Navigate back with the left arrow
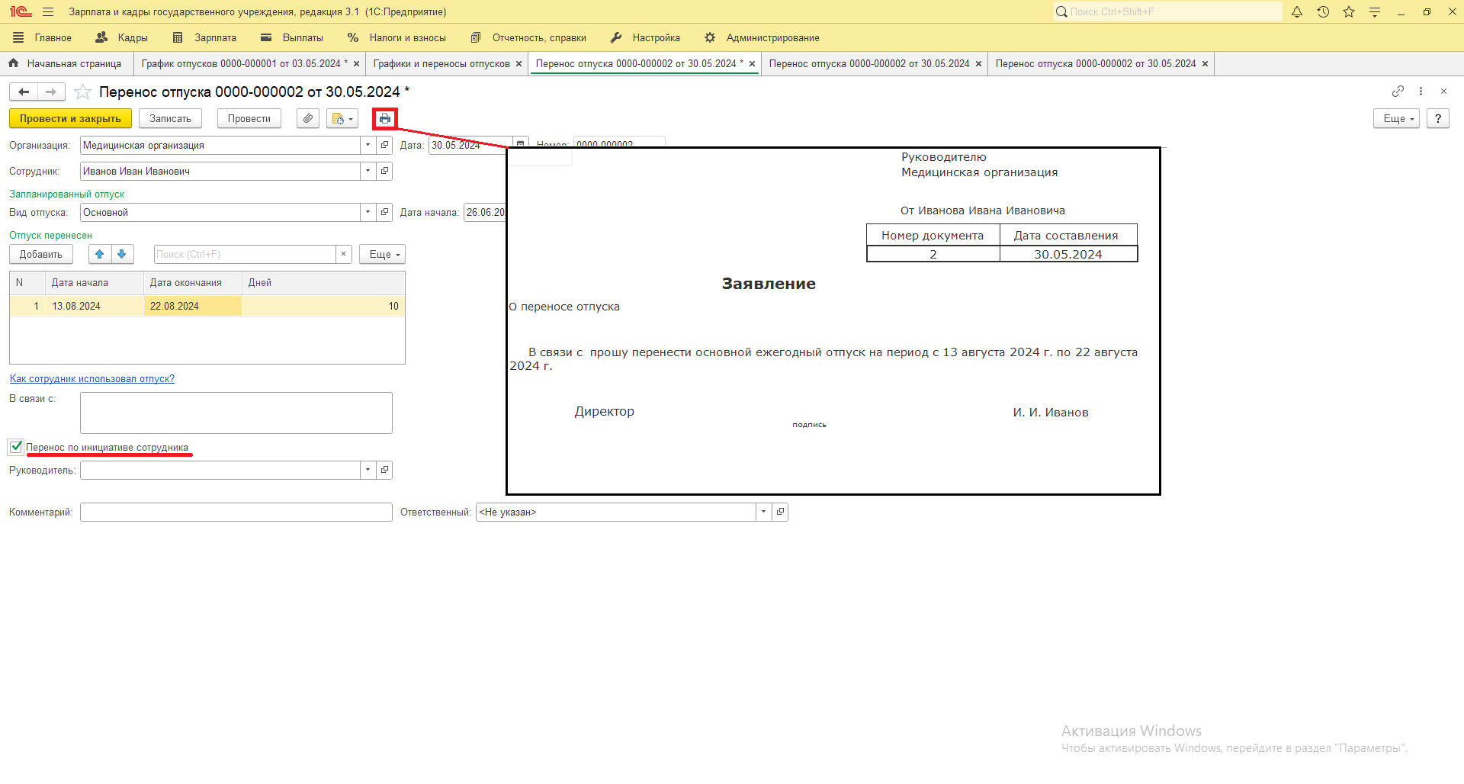This screenshot has height=784, width=1464. (x=24, y=92)
